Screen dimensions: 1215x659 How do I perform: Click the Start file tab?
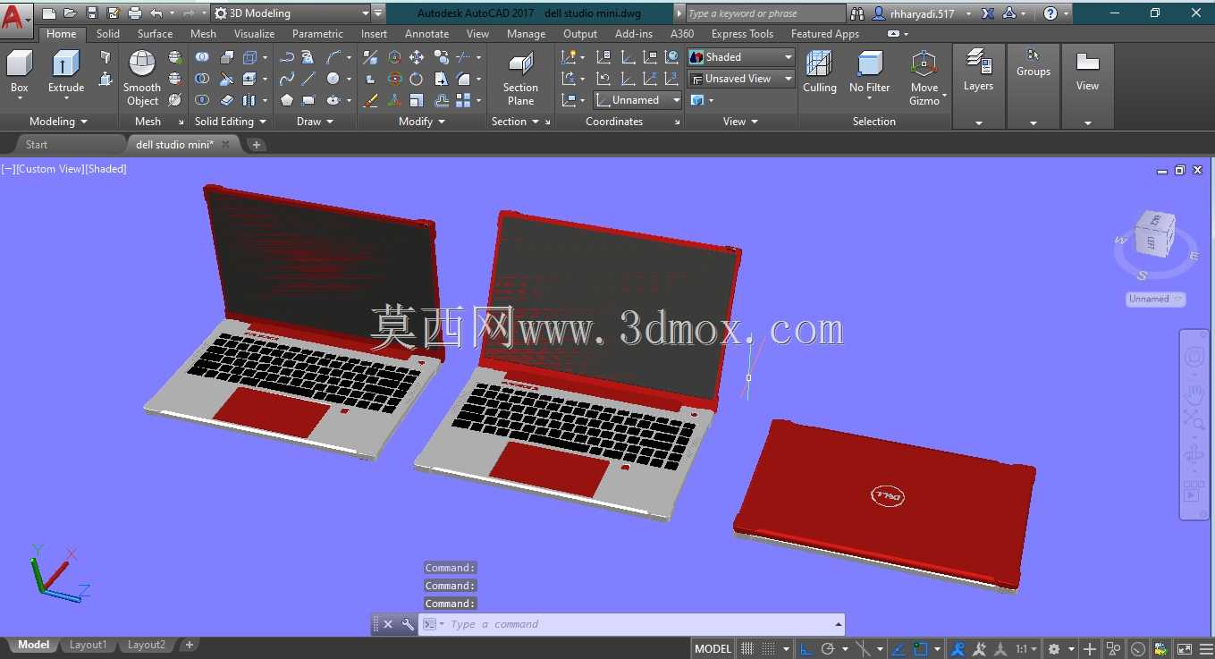[x=37, y=144]
